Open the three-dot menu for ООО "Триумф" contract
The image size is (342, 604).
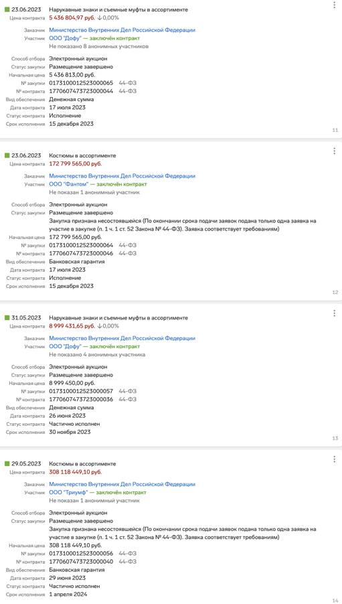(x=334, y=459)
